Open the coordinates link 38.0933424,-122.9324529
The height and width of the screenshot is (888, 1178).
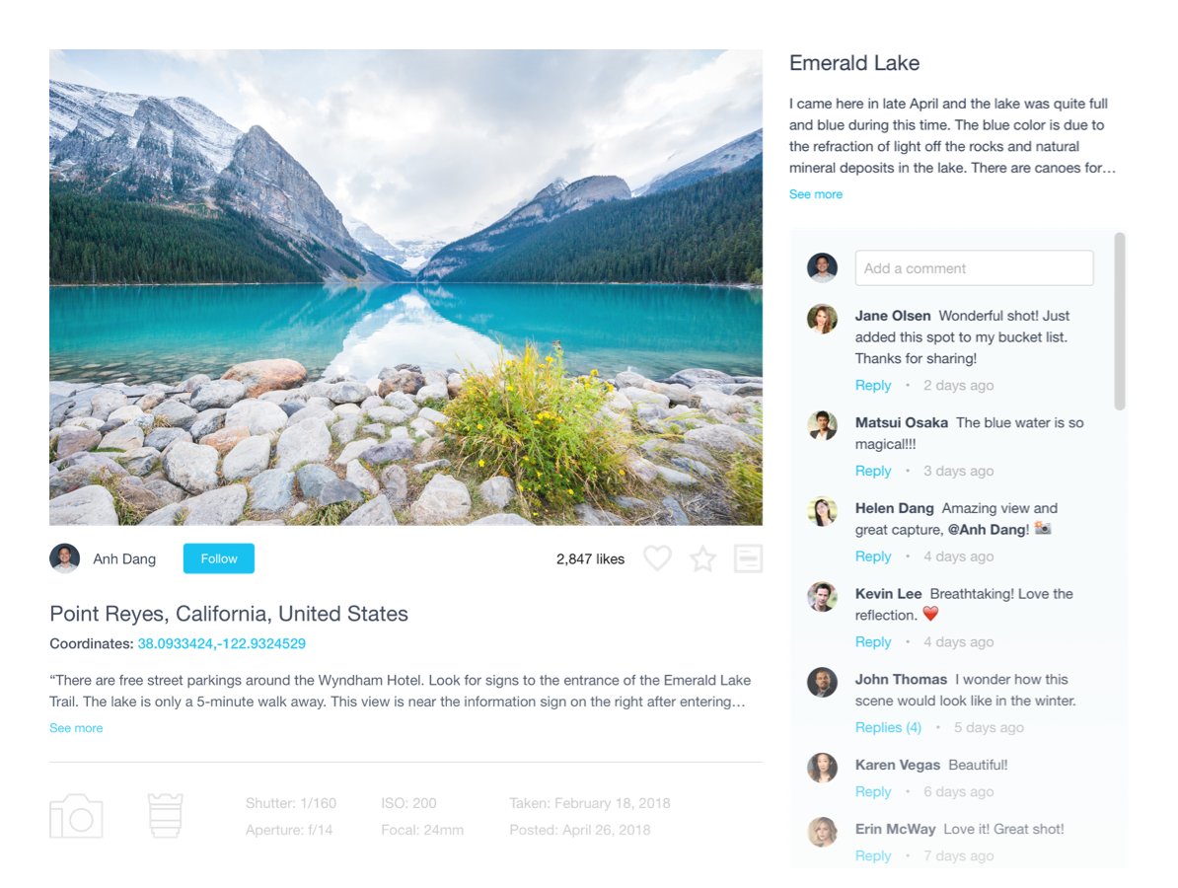click(222, 643)
